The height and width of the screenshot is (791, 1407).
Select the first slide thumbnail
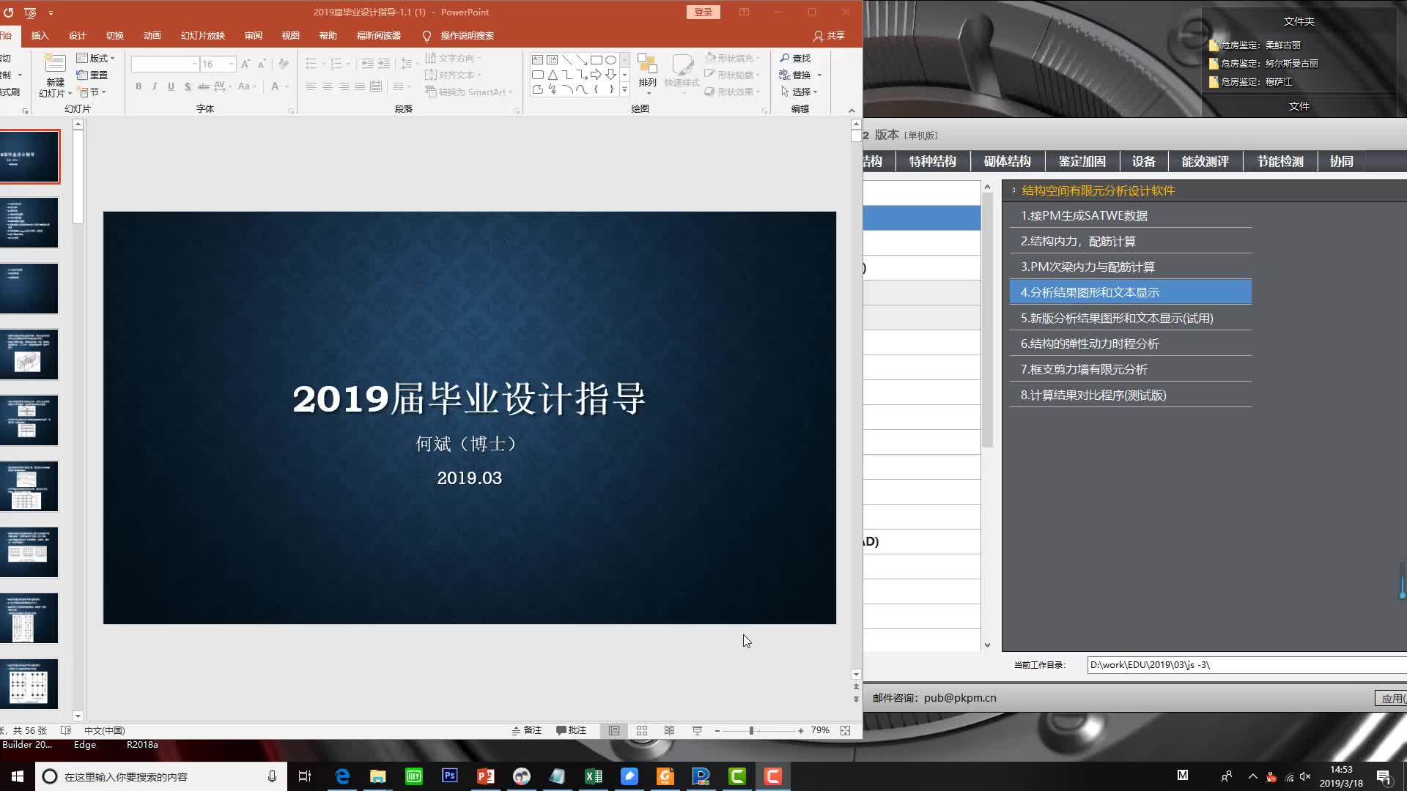(29, 156)
